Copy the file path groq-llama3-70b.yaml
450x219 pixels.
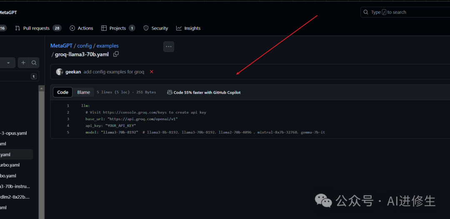(x=116, y=54)
